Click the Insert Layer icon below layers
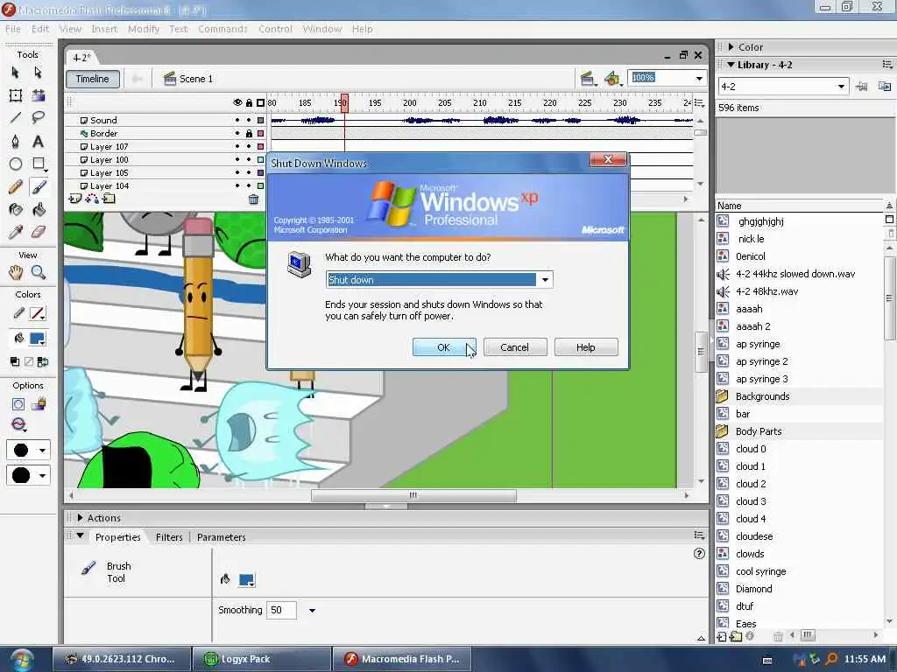Viewport: 897px width, 672px height. [x=74, y=199]
